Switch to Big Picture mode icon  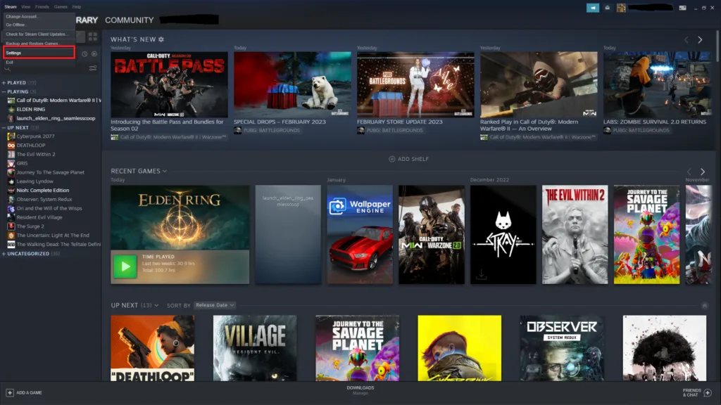click(x=682, y=8)
